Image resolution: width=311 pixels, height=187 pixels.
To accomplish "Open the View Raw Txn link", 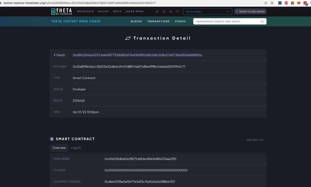I will click(255, 140).
